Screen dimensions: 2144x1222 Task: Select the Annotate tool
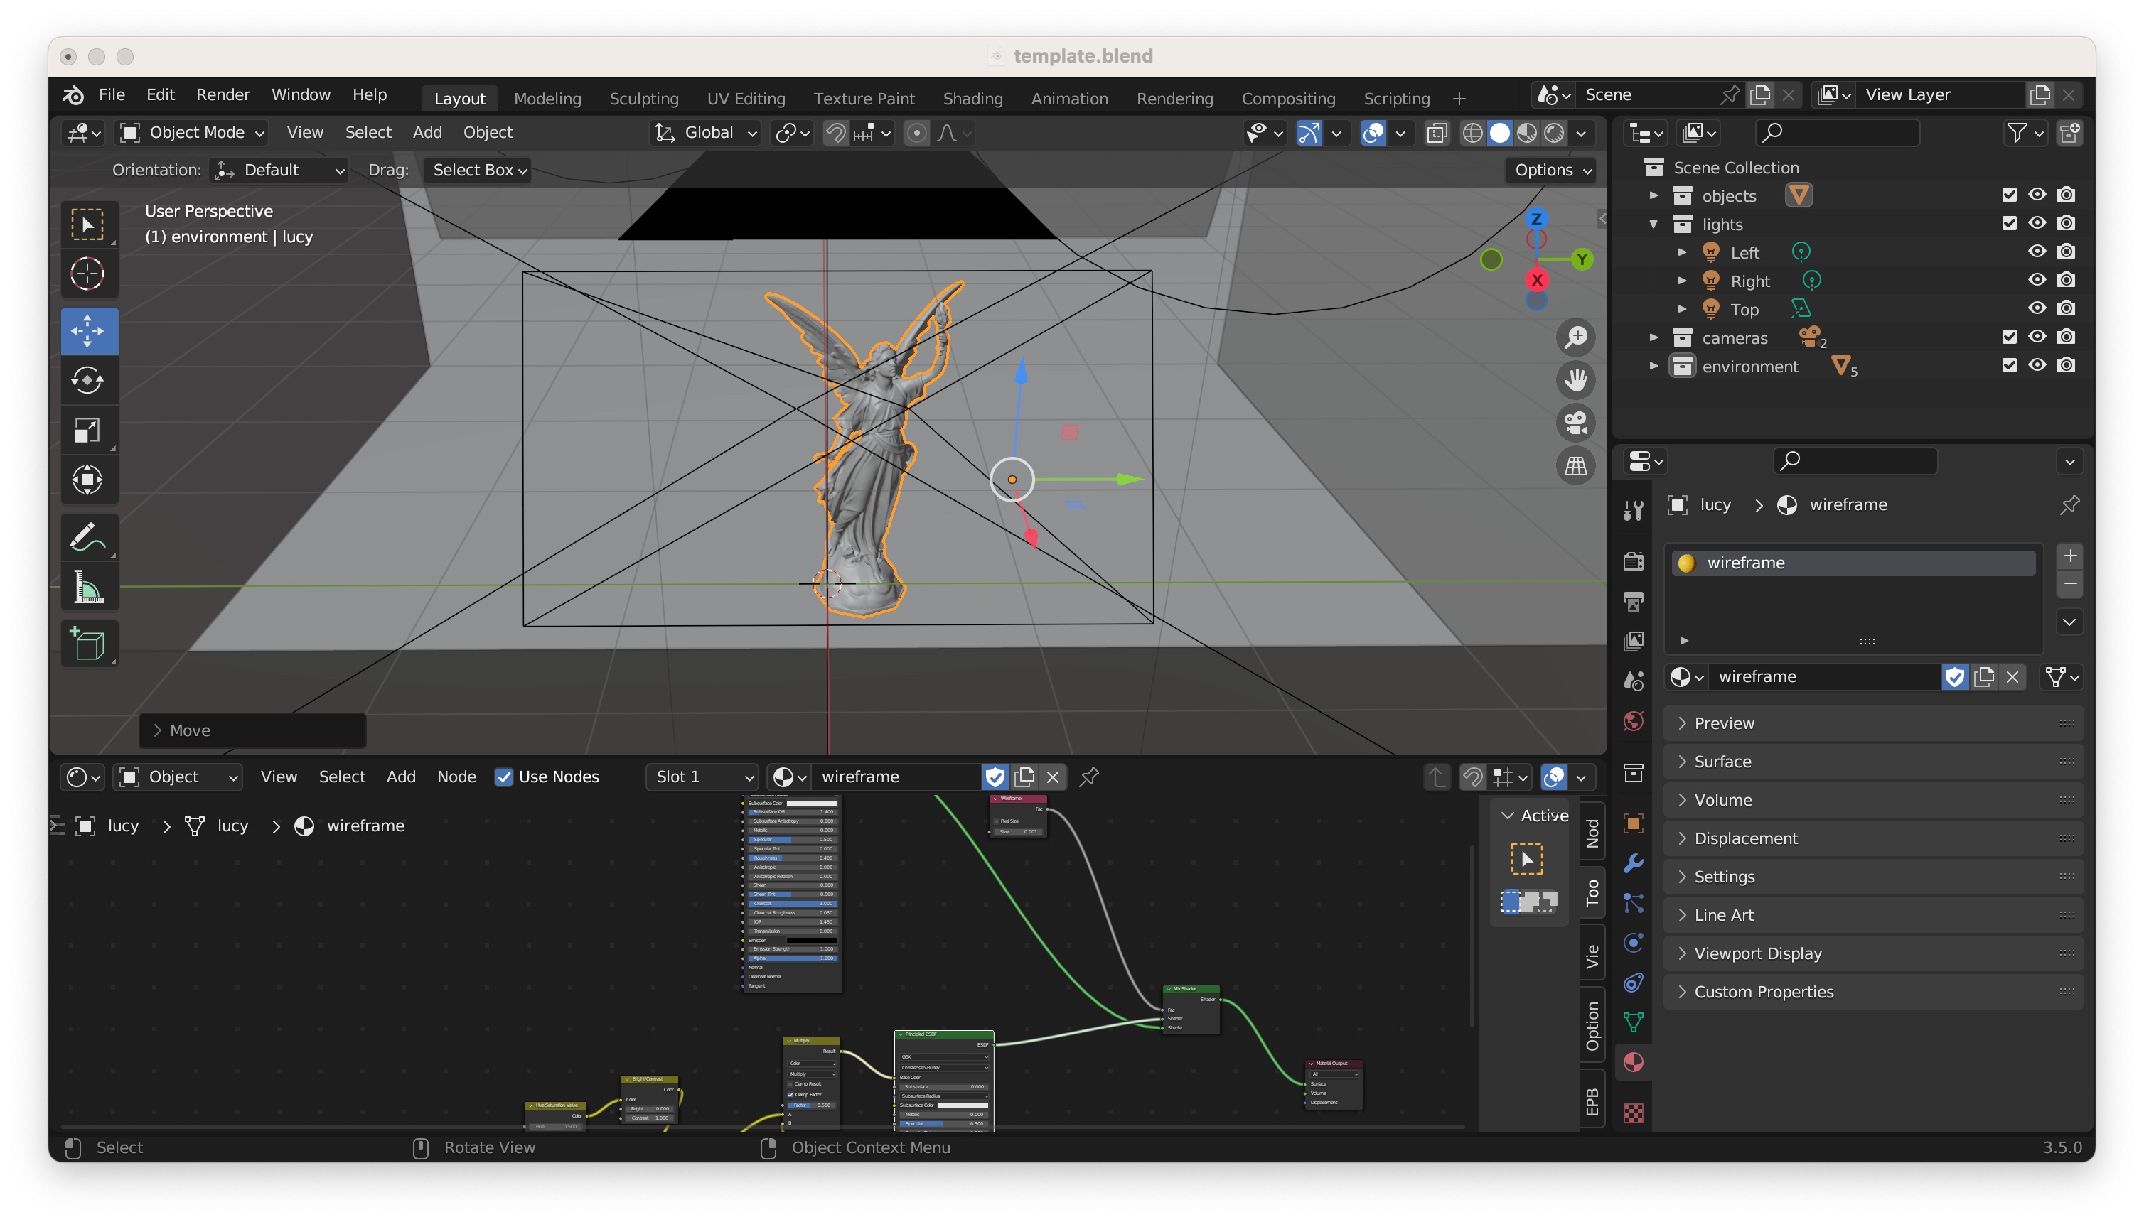click(88, 537)
